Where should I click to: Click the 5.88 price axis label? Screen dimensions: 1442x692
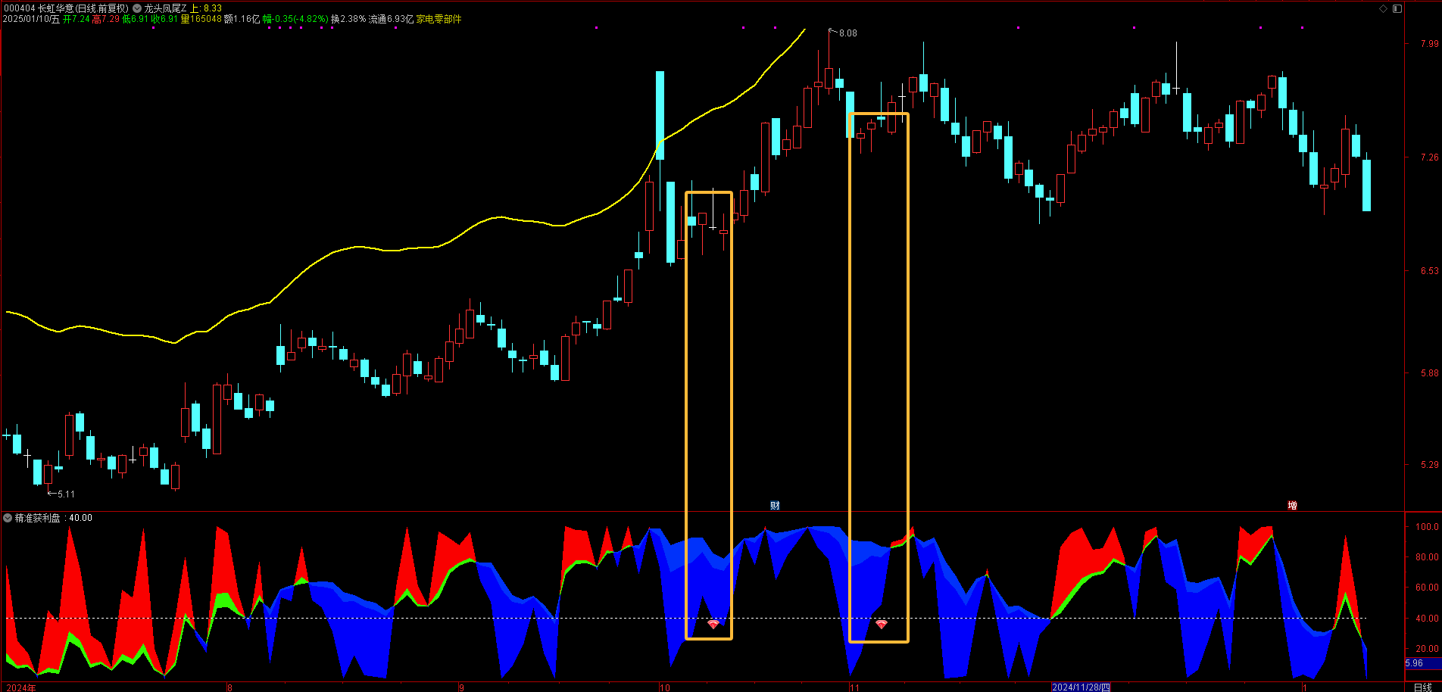click(1429, 373)
